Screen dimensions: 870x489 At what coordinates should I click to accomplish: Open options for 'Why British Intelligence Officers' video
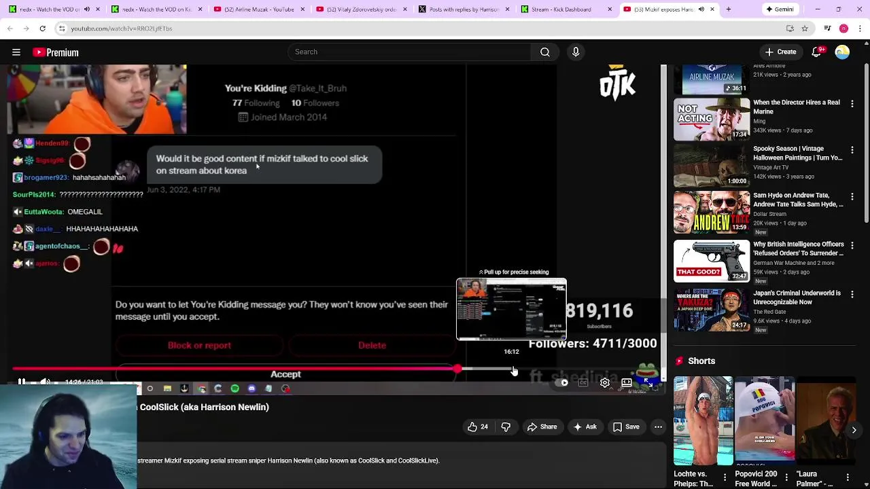(x=852, y=246)
